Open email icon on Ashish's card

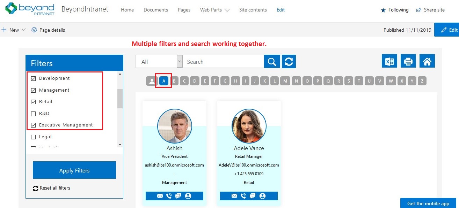160,196
